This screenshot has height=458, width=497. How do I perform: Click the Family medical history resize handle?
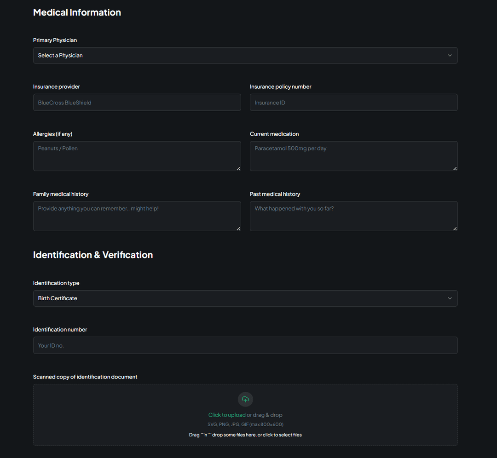pyautogui.click(x=238, y=228)
